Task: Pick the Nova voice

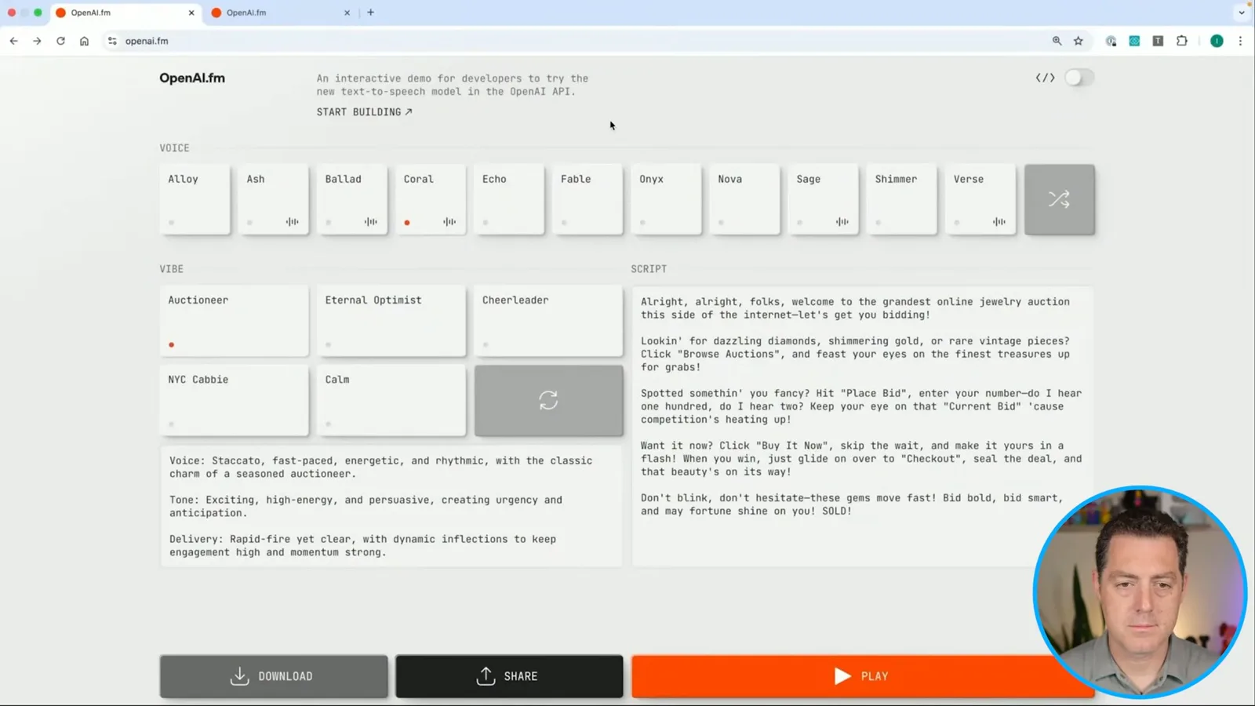Action: pyautogui.click(x=744, y=199)
